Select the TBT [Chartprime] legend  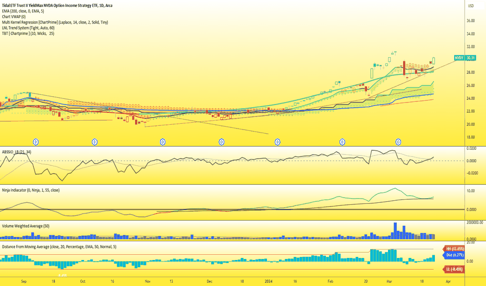point(28,33)
